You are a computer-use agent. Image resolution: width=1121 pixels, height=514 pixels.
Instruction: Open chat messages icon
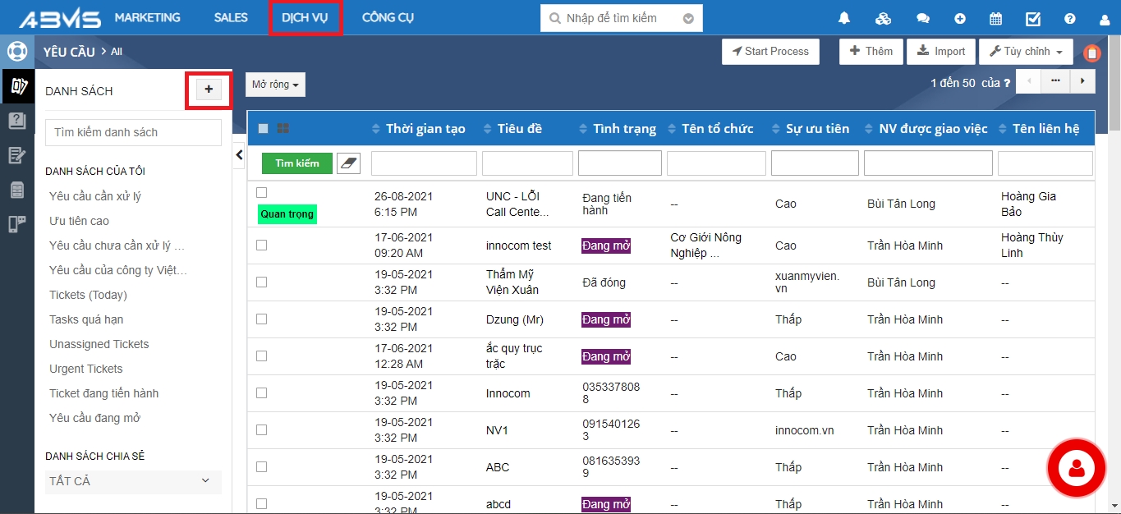(x=923, y=18)
